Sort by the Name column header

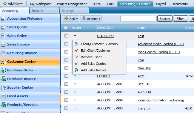pos(160,28)
